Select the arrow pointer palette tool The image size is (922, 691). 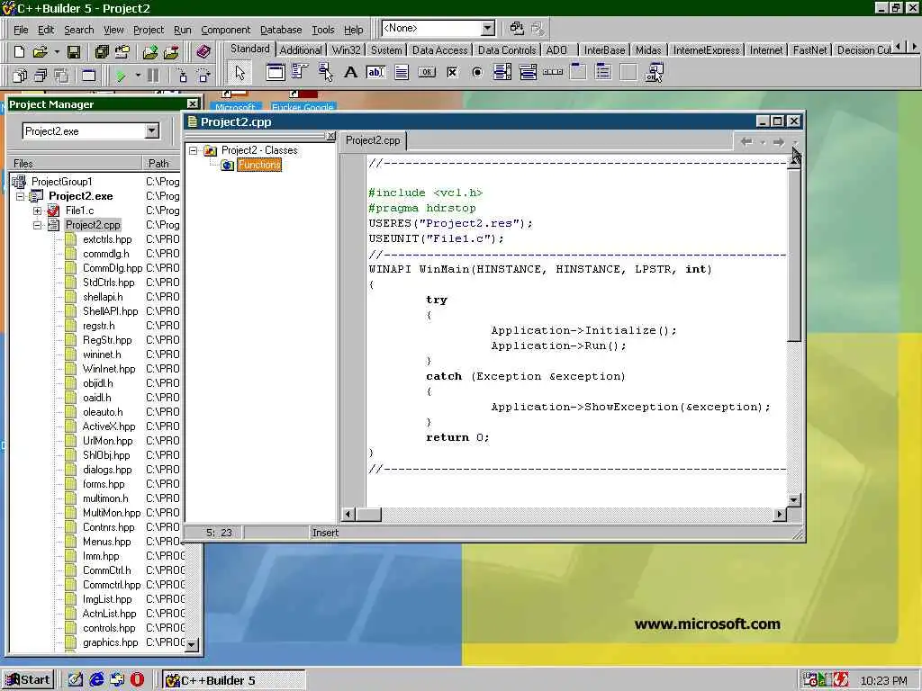click(240, 73)
